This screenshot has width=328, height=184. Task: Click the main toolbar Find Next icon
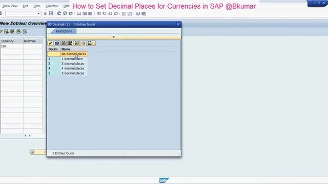(90, 14)
